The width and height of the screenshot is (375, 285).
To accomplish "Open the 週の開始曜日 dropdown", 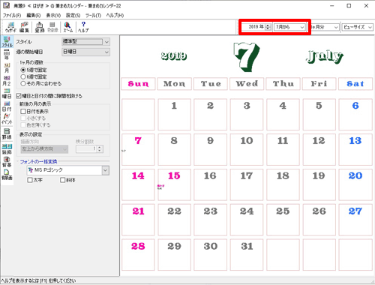I will [85, 52].
